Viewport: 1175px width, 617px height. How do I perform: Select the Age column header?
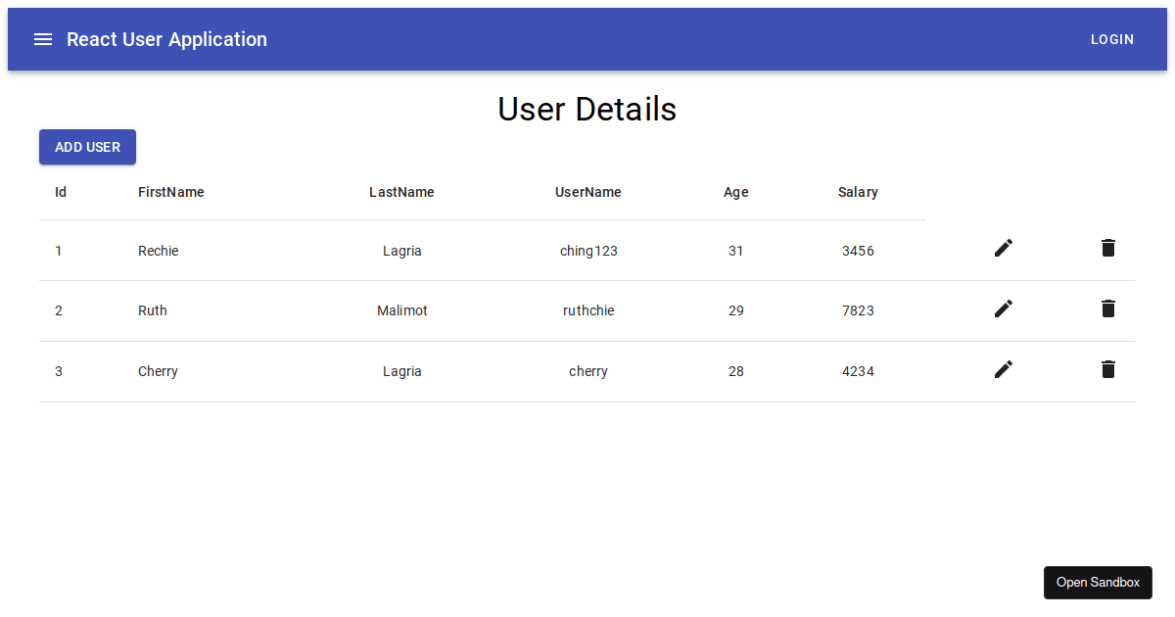pos(736,192)
